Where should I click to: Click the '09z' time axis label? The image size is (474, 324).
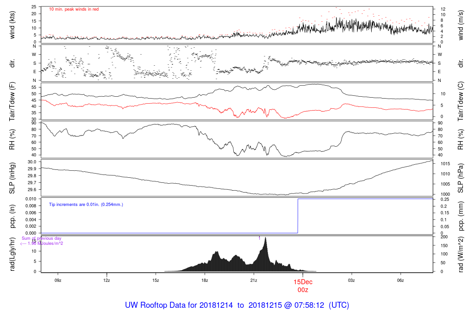(58, 280)
